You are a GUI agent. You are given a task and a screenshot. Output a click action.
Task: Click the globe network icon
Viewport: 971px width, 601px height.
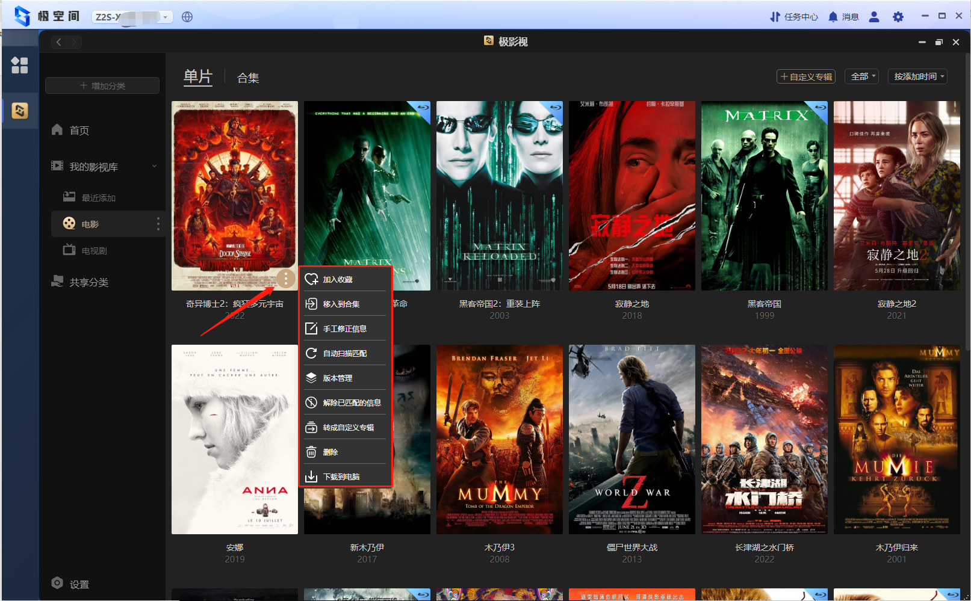click(187, 17)
